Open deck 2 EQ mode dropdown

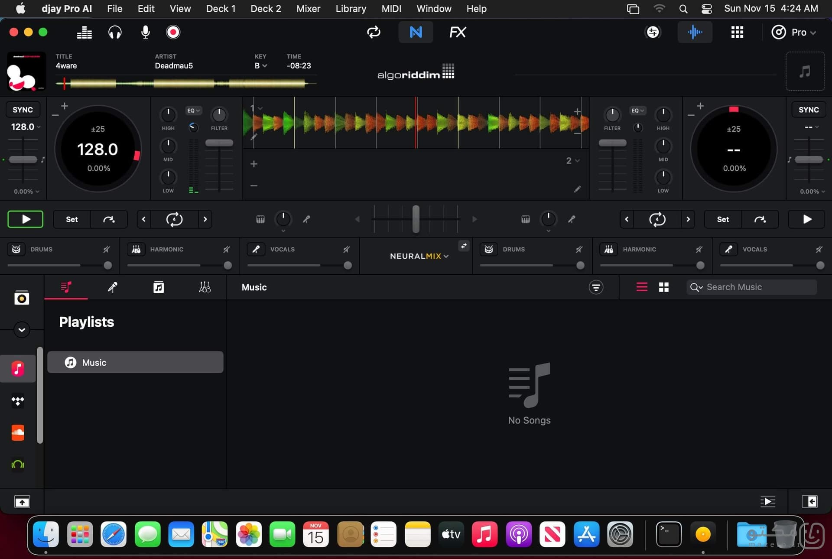tap(637, 110)
